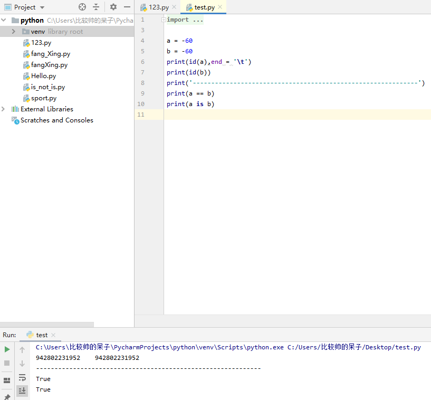The width and height of the screenshot is (431, 400).
Task: Place cursor on empty line 11
Action: point(297,115)
